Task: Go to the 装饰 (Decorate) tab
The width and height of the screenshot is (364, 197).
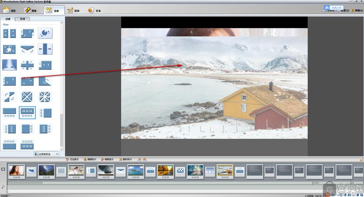Action: 73,10
